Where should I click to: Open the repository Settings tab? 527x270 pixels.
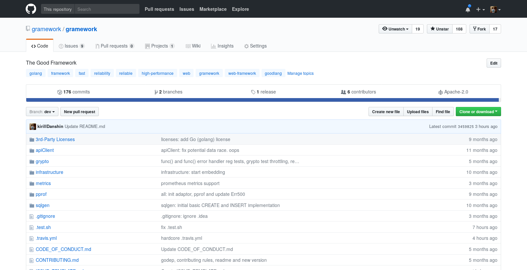point(255,46)
